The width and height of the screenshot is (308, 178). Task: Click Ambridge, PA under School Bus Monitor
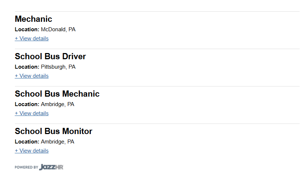(58, 142)
